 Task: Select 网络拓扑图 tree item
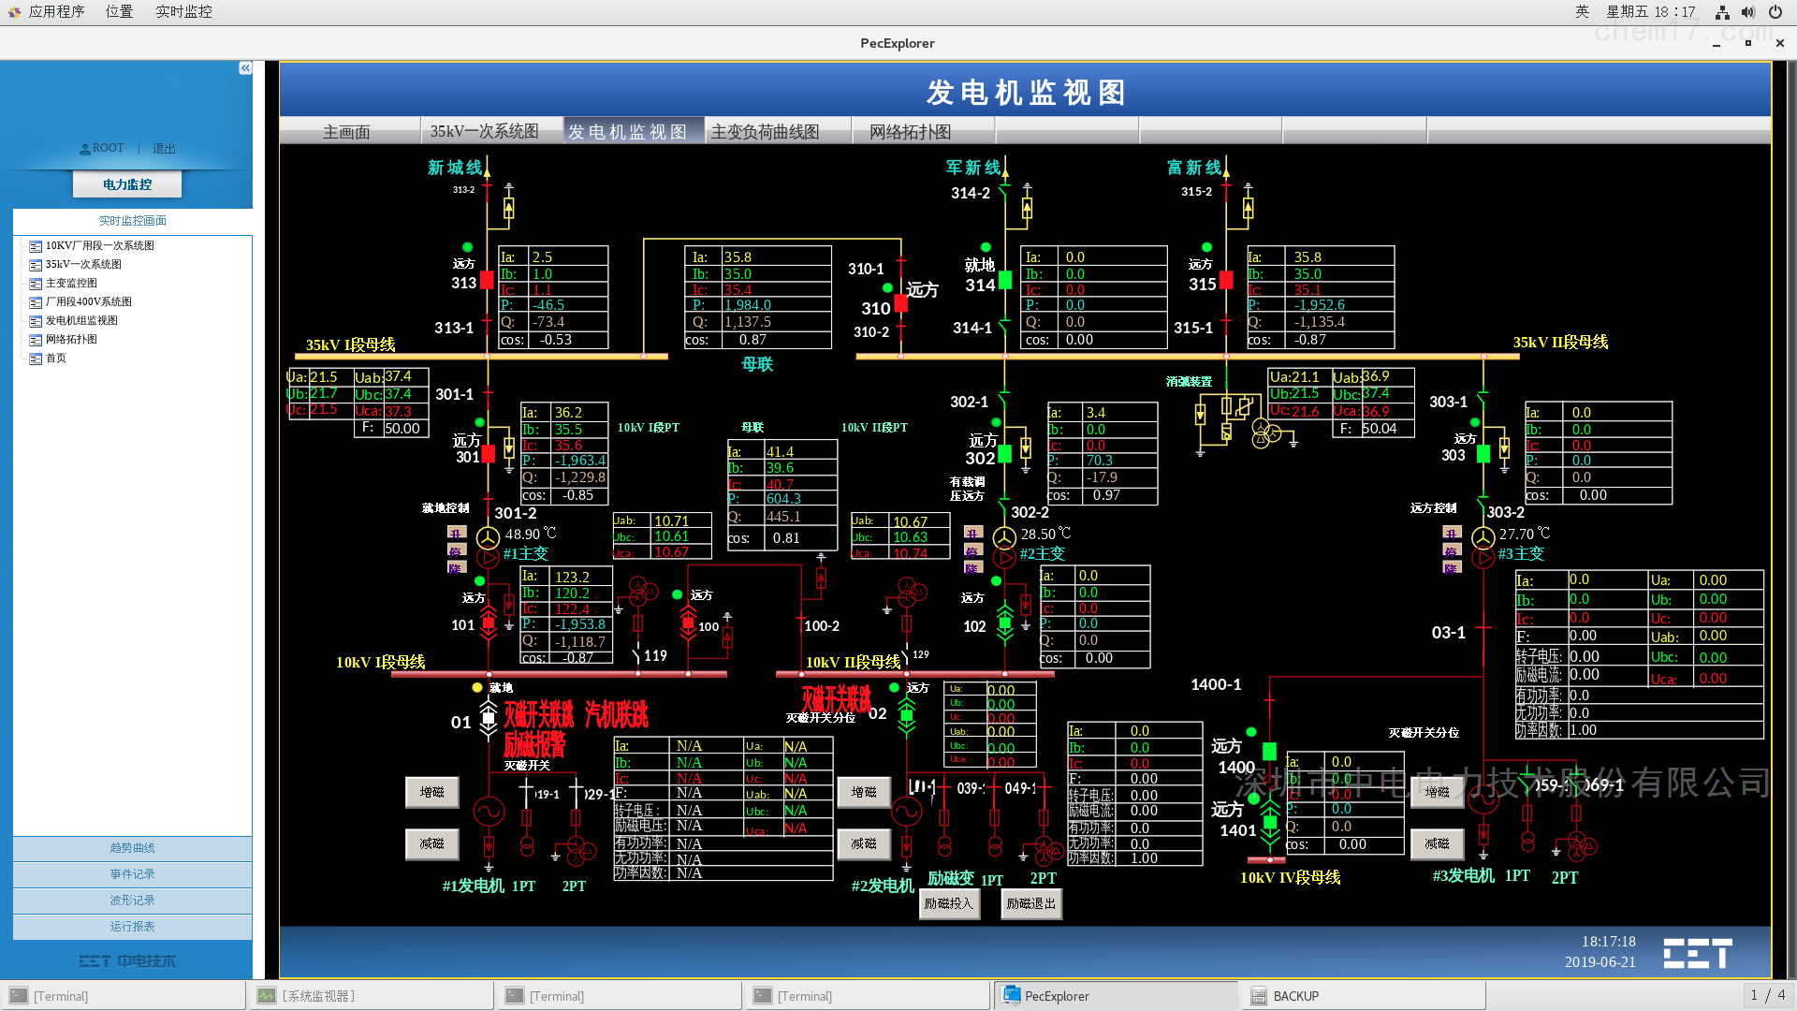pyautogui.click(x=71, y=340)
